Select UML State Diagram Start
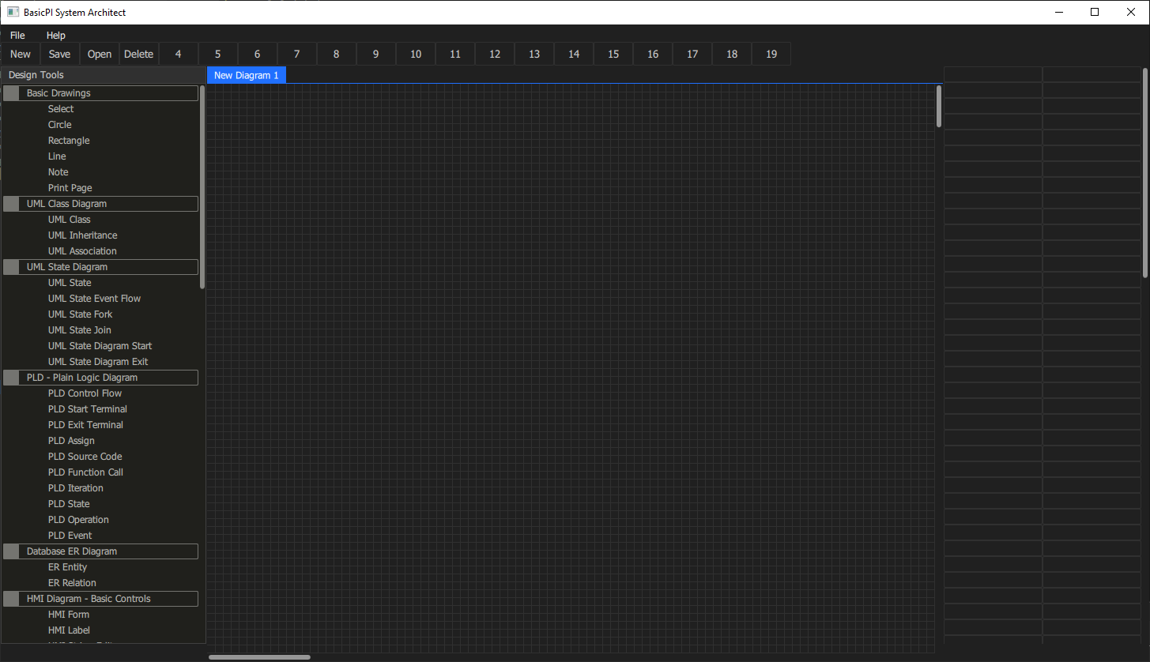Viewport: 1150px width, 662px height. coord(100,346)
